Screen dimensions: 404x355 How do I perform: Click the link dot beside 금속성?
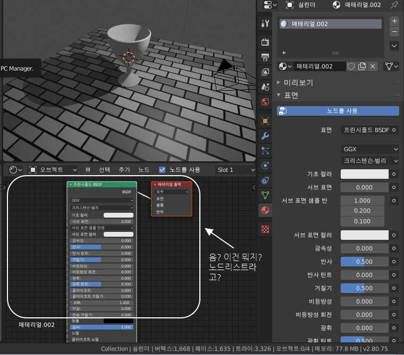point(394,248)
